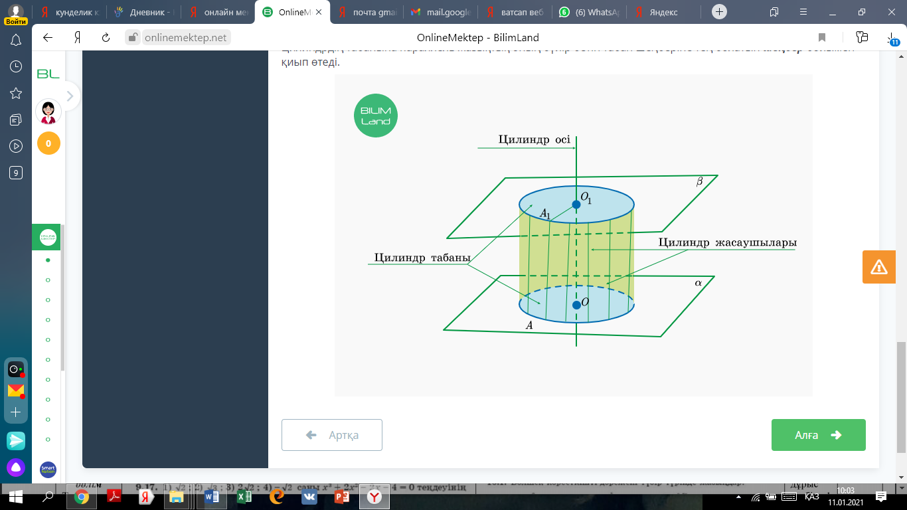
Task: Open the paper plane messenger icon
Action: [x=16, y=440]
